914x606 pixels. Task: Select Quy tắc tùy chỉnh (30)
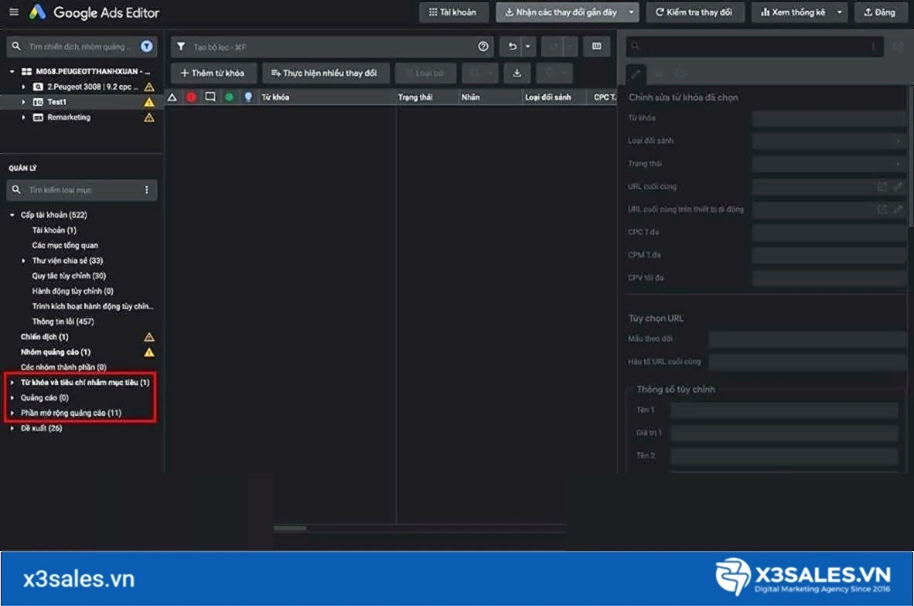(70, 276)
